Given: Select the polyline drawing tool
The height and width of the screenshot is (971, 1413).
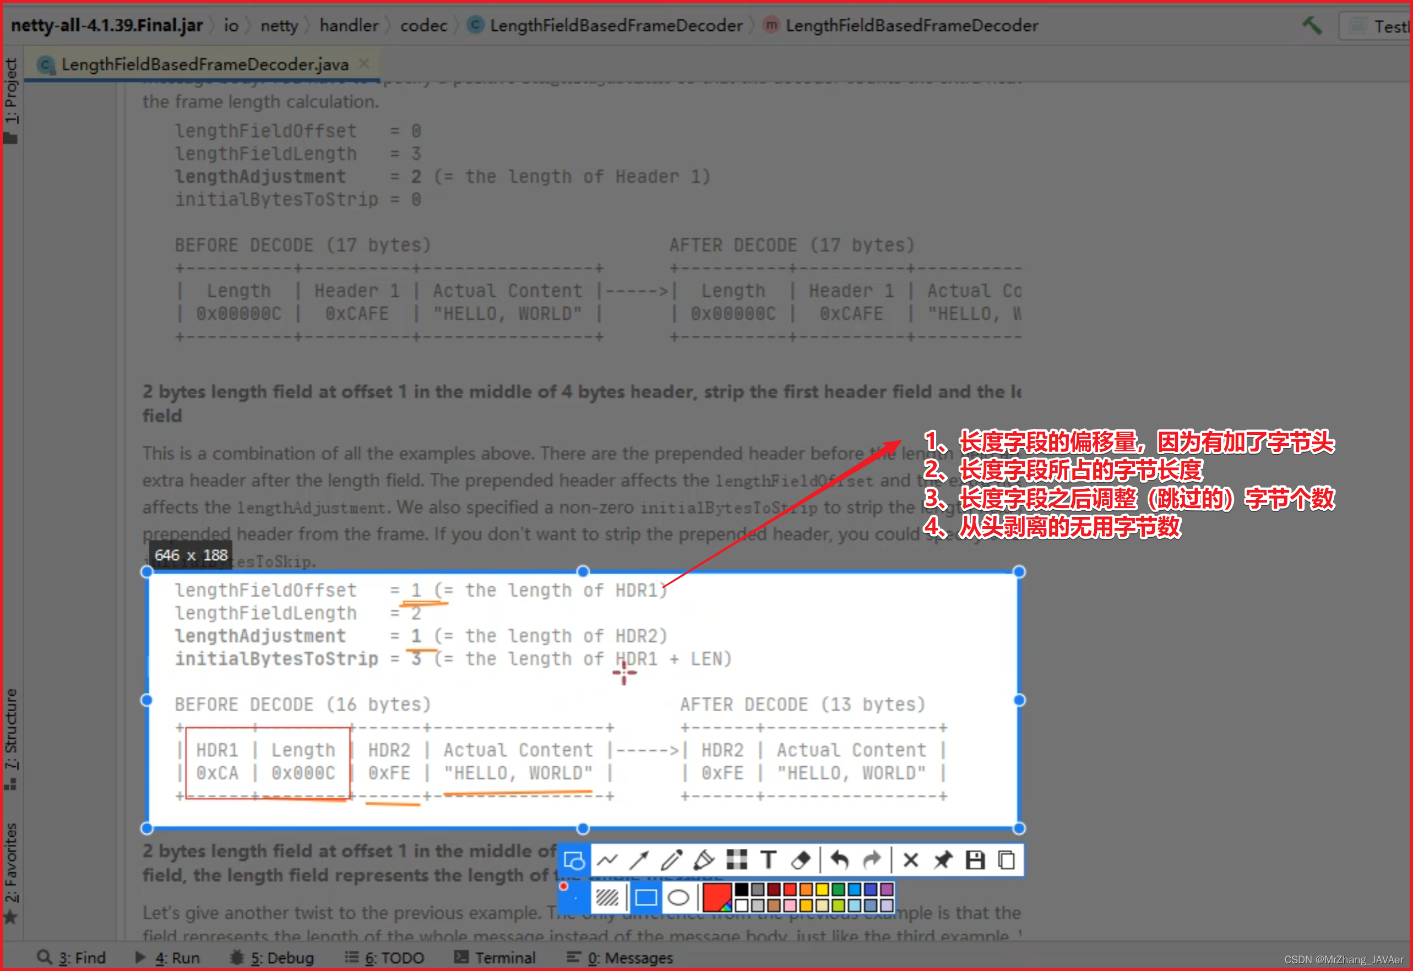Looking at the screenshot, I should pos(607,860).
